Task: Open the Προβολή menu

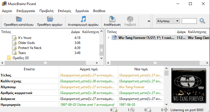Action: pyautogui.click(x=46, y=11)
